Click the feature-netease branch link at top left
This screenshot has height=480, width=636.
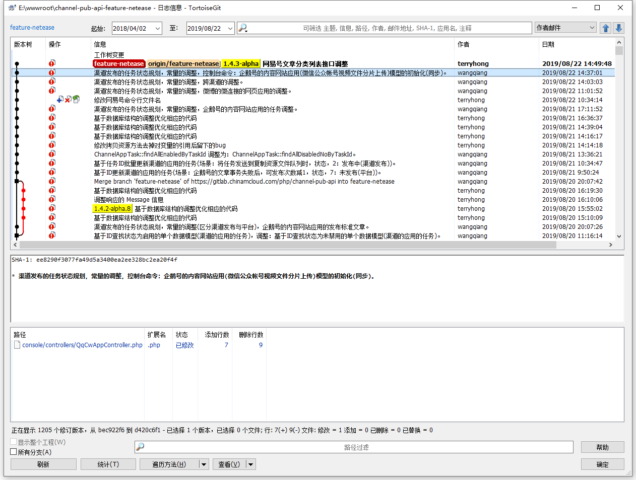(32, 28)
